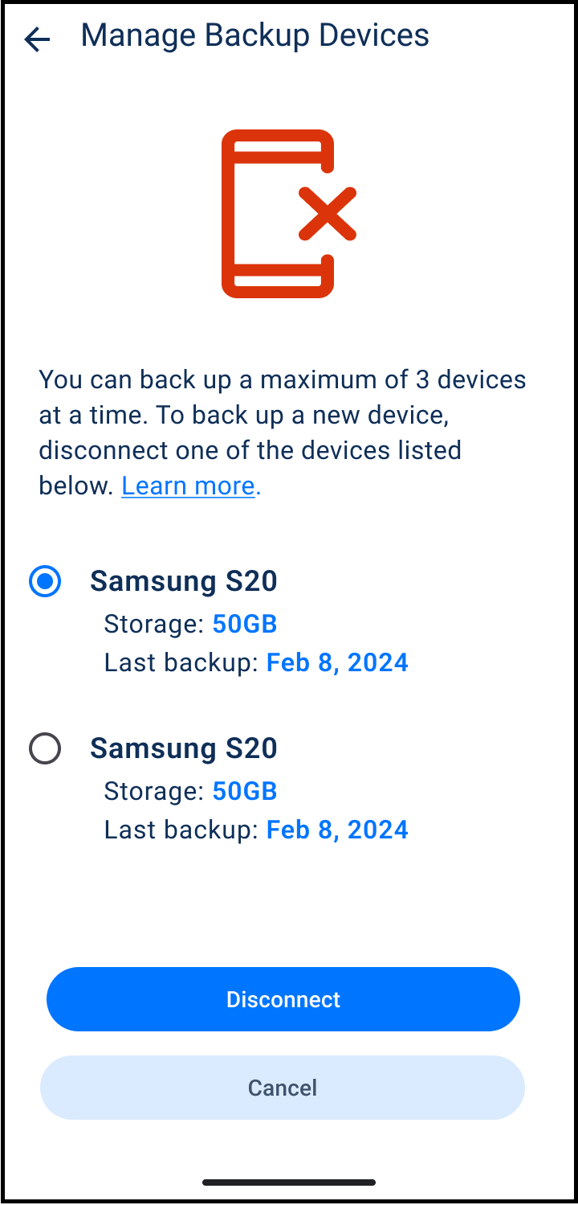Click the second device's Last backup label
Viewport: 578px width, 1205px height.
[181, 830]
